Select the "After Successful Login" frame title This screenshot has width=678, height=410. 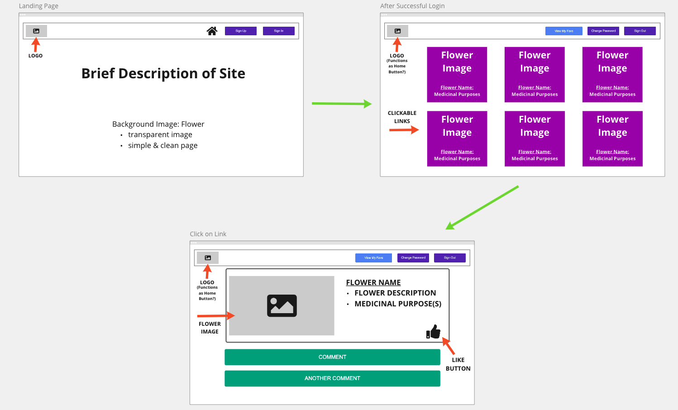point(412,6)
